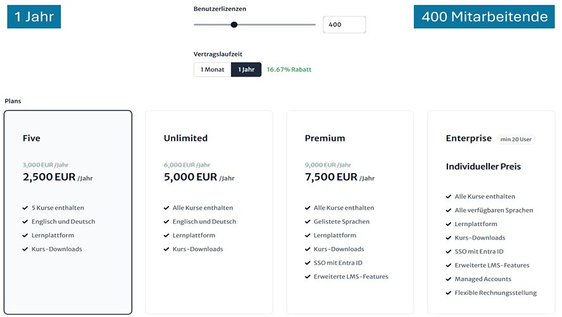The width and height of the screenshot is (562, 317).
Task: Choose the Unlimited plan card
Action: (209, 212)
